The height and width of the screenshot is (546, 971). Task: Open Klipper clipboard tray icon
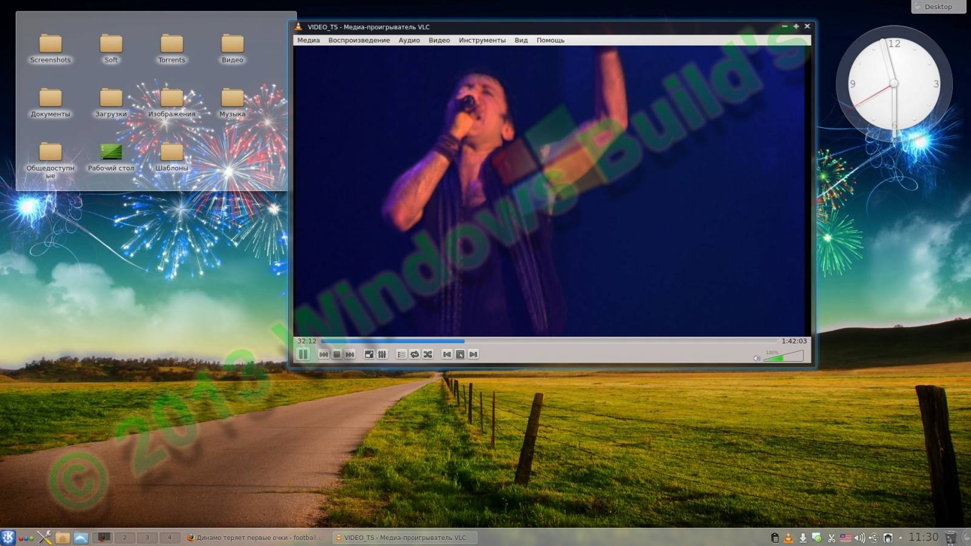(x=775, y=538)
